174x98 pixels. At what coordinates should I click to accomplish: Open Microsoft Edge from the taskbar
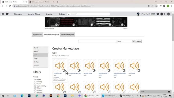tap(22, 96)
